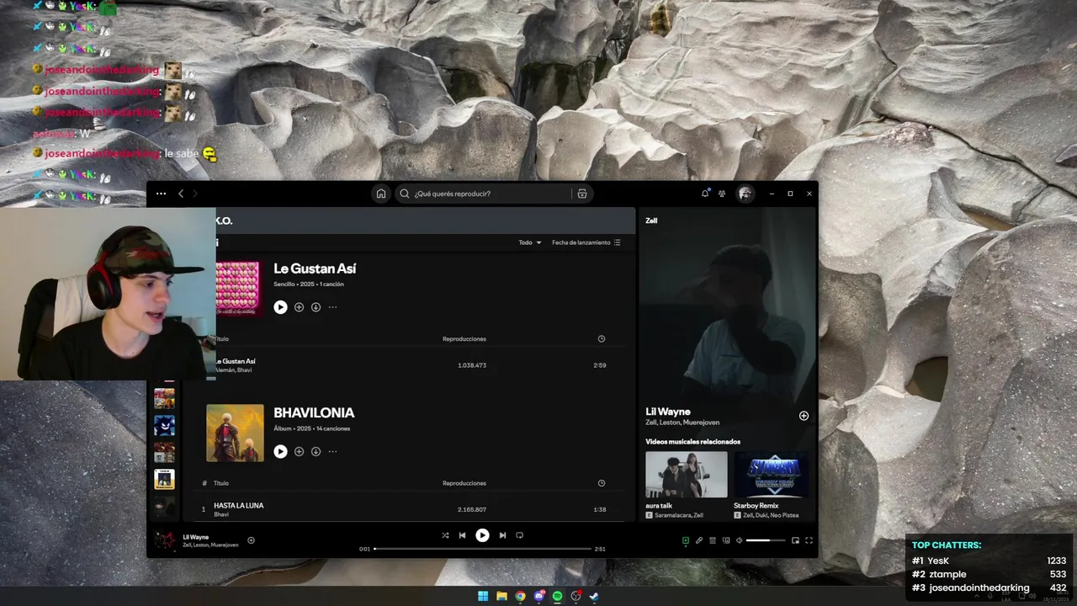Viewport: 1077px width, 606px height.
Task: Open 'Lil Wayne' title in Now Playing panel
Action: (x=668, y=412)
